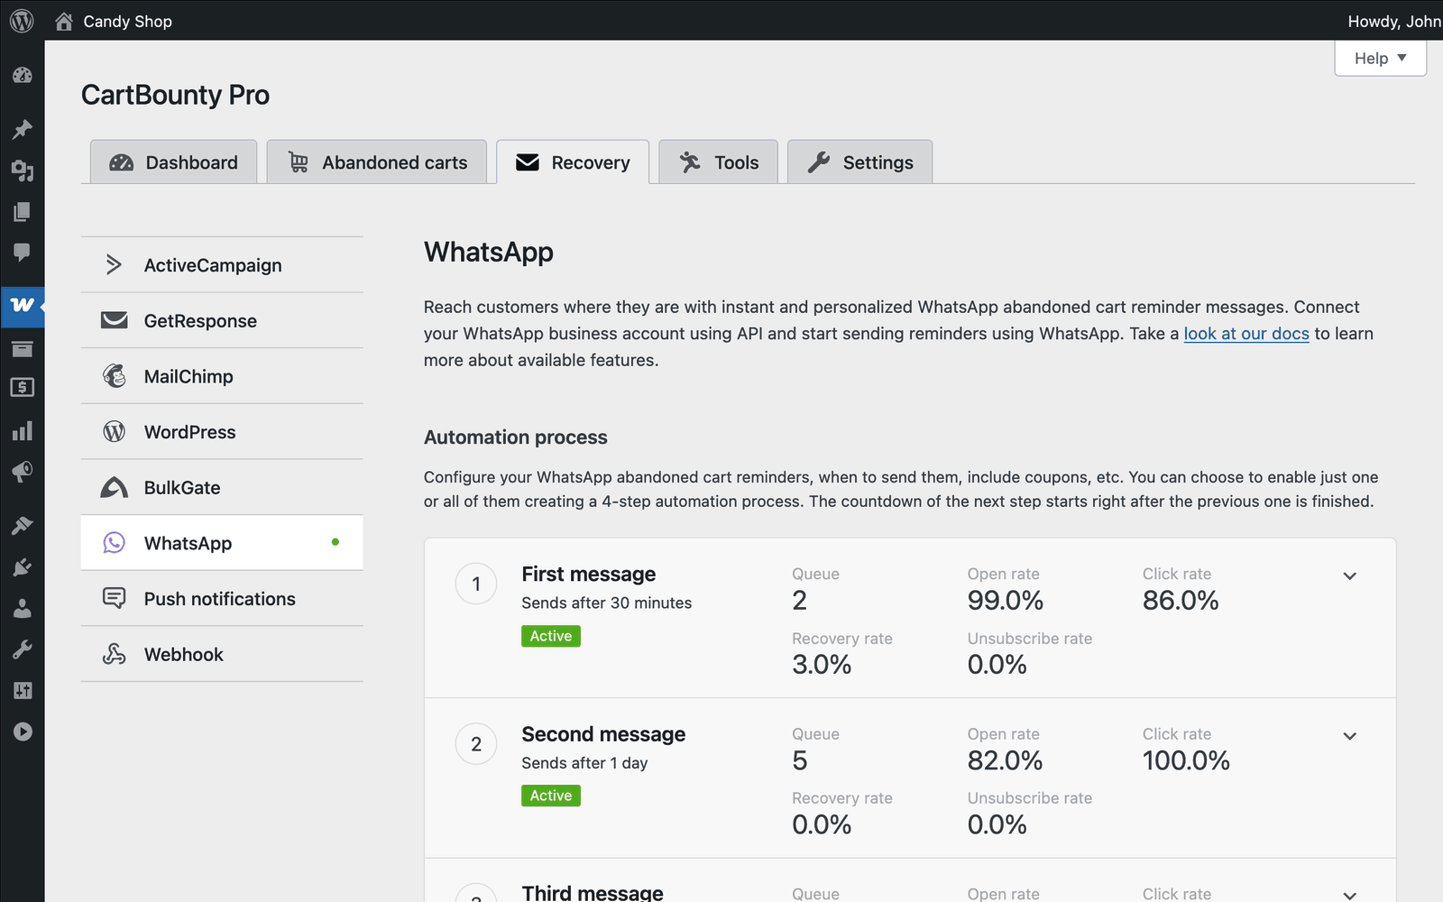The width and height of the screenshot is (1443, 902).
Task: Select GetResponse in the integrations list
Action: (x=200, y=320)
